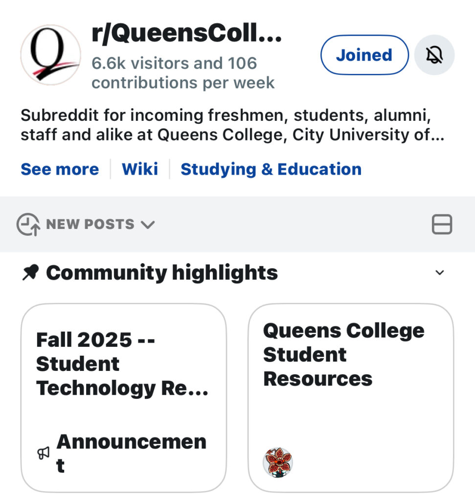Expand description with See more
The image size is (475, 501).
(x=60, y=169)
